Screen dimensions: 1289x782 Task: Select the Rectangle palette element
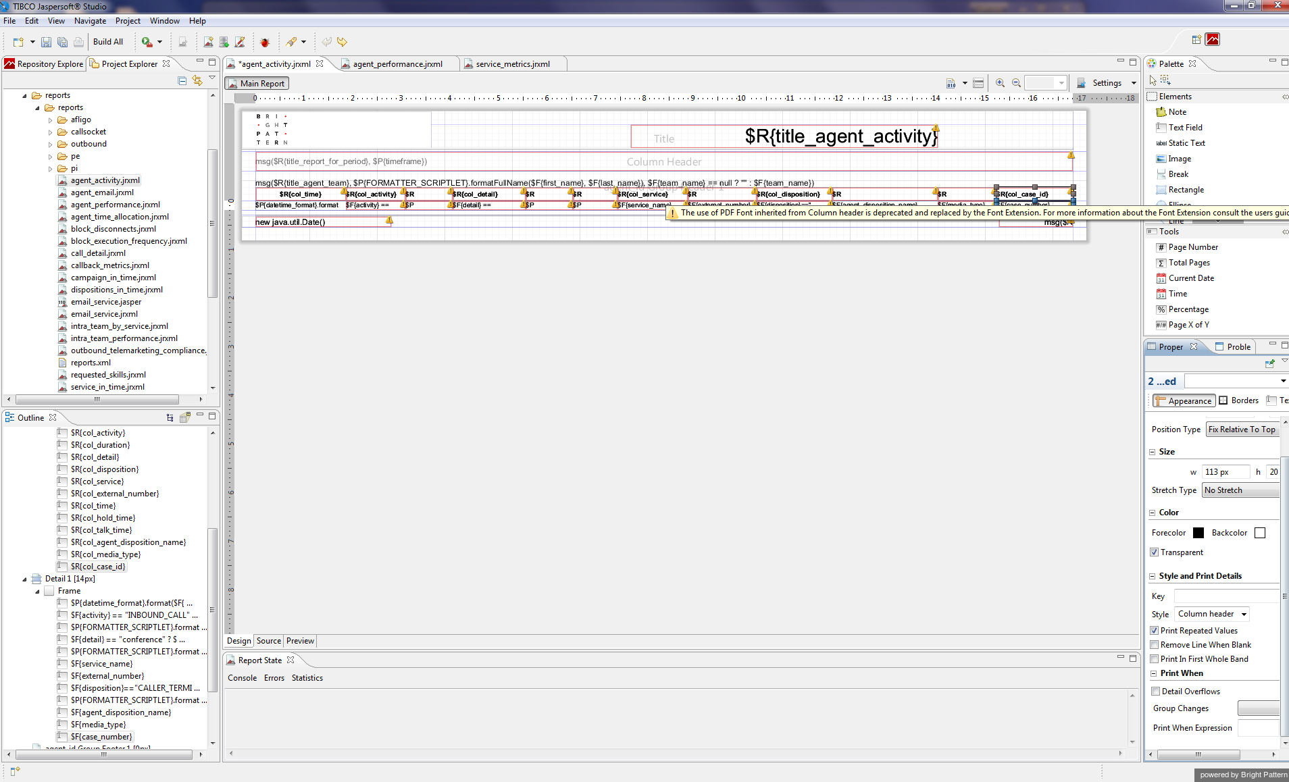pos(1180,190)
